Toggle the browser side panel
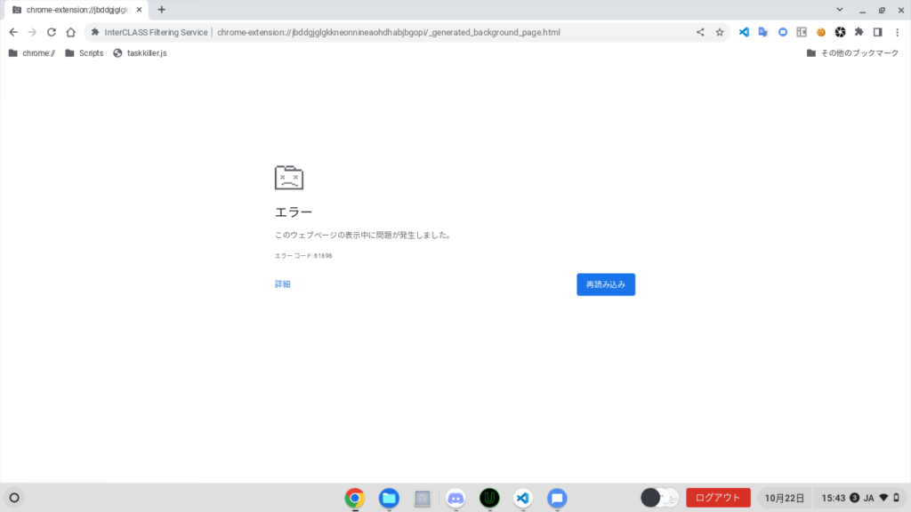This screenshot has height=512, width=911. (x=877, y=32)
